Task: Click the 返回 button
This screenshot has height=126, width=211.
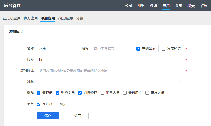Action: (78, 116)
